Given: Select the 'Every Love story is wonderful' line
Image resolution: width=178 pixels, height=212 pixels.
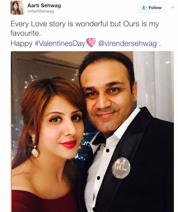Looking at the screenshot, I should click(x=85, y=24).
